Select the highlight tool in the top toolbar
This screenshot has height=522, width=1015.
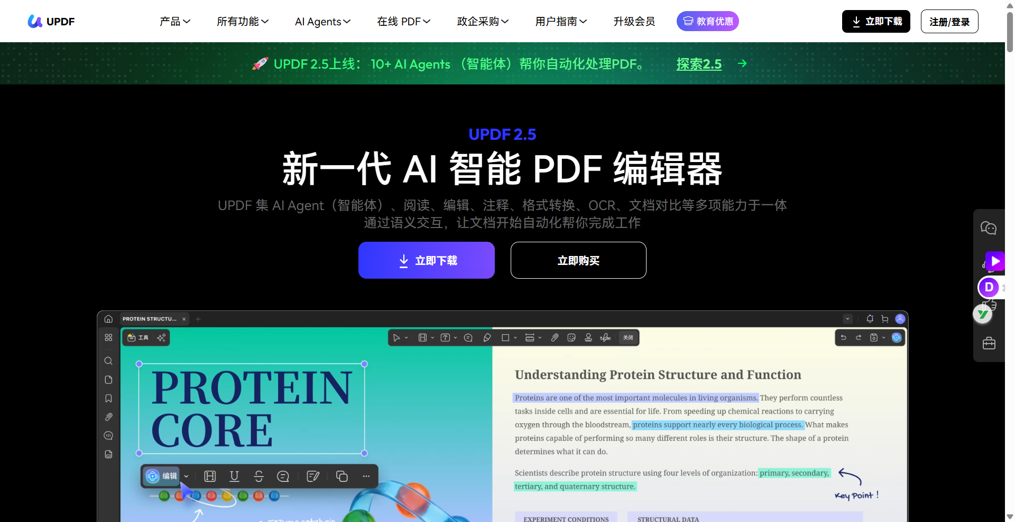click(422, 337)
